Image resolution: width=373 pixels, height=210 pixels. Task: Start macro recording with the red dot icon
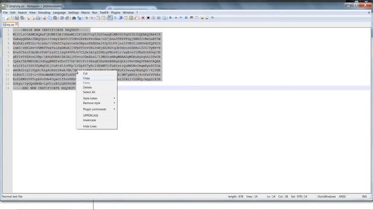click(x=143, y=18)
